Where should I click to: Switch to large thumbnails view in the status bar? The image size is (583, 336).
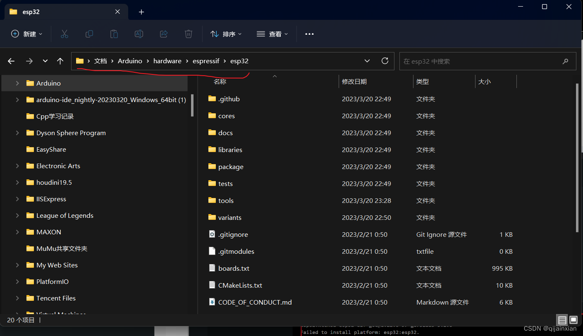tap(573, 320)
